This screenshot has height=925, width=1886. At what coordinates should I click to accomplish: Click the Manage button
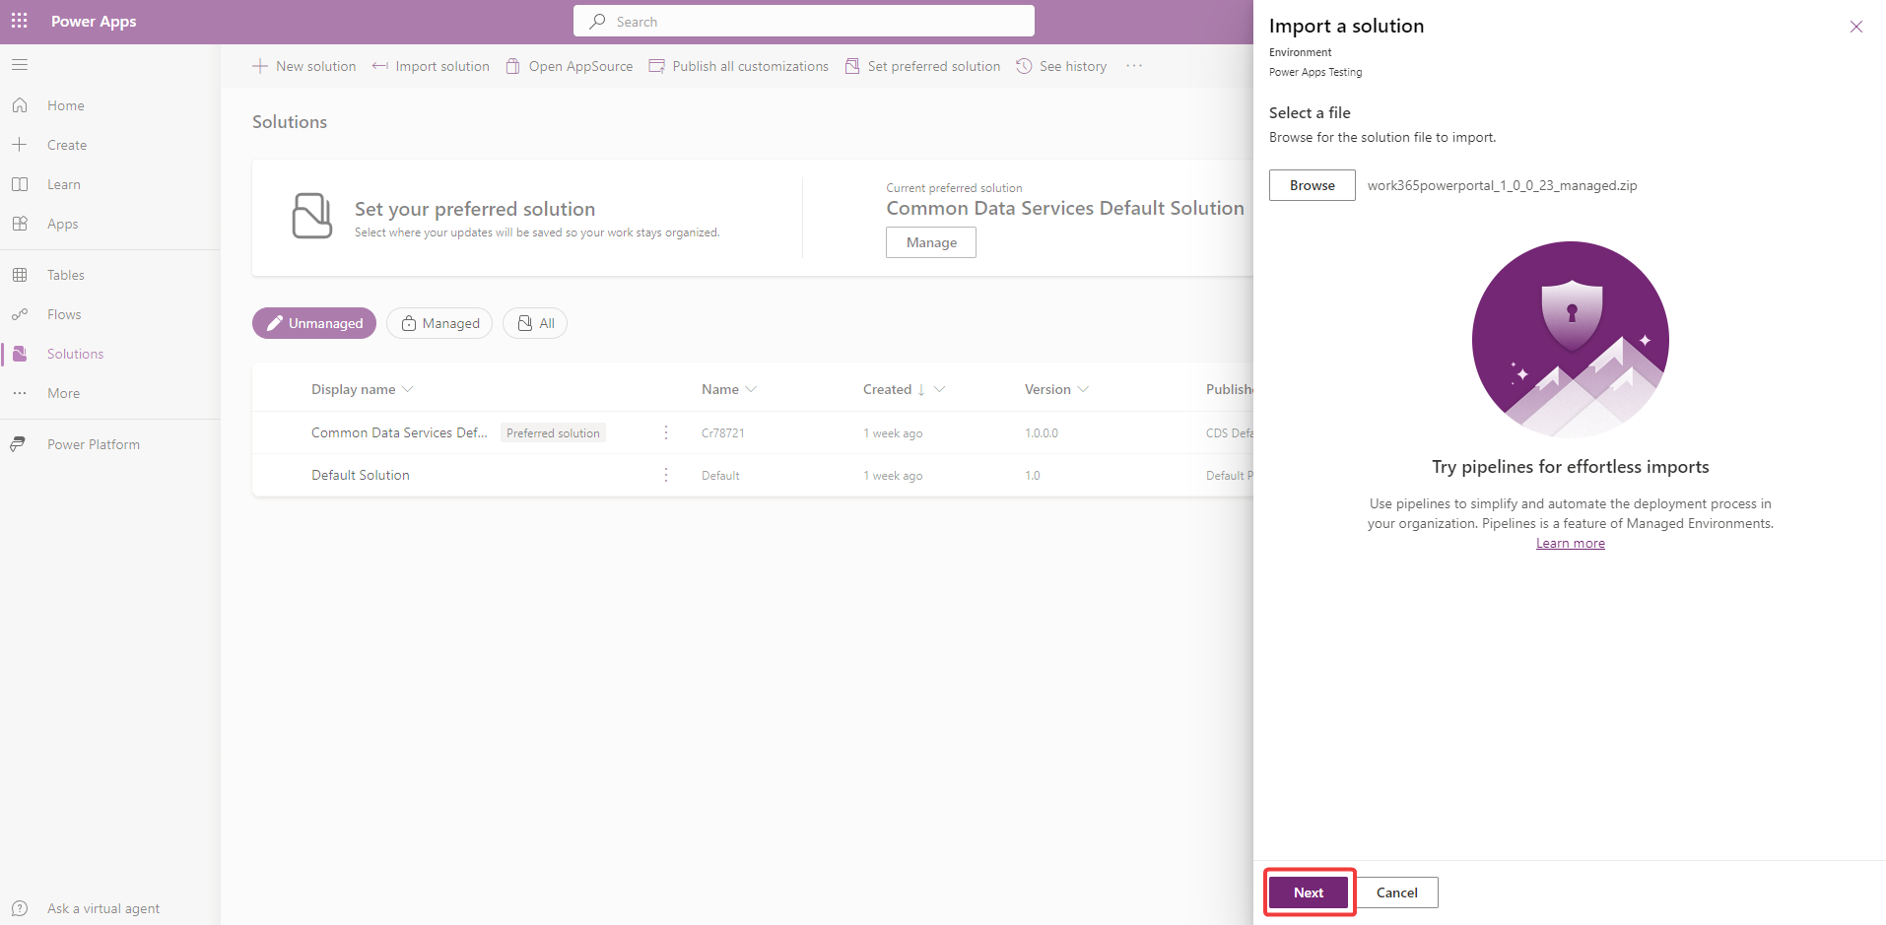[x=931, y=242]
